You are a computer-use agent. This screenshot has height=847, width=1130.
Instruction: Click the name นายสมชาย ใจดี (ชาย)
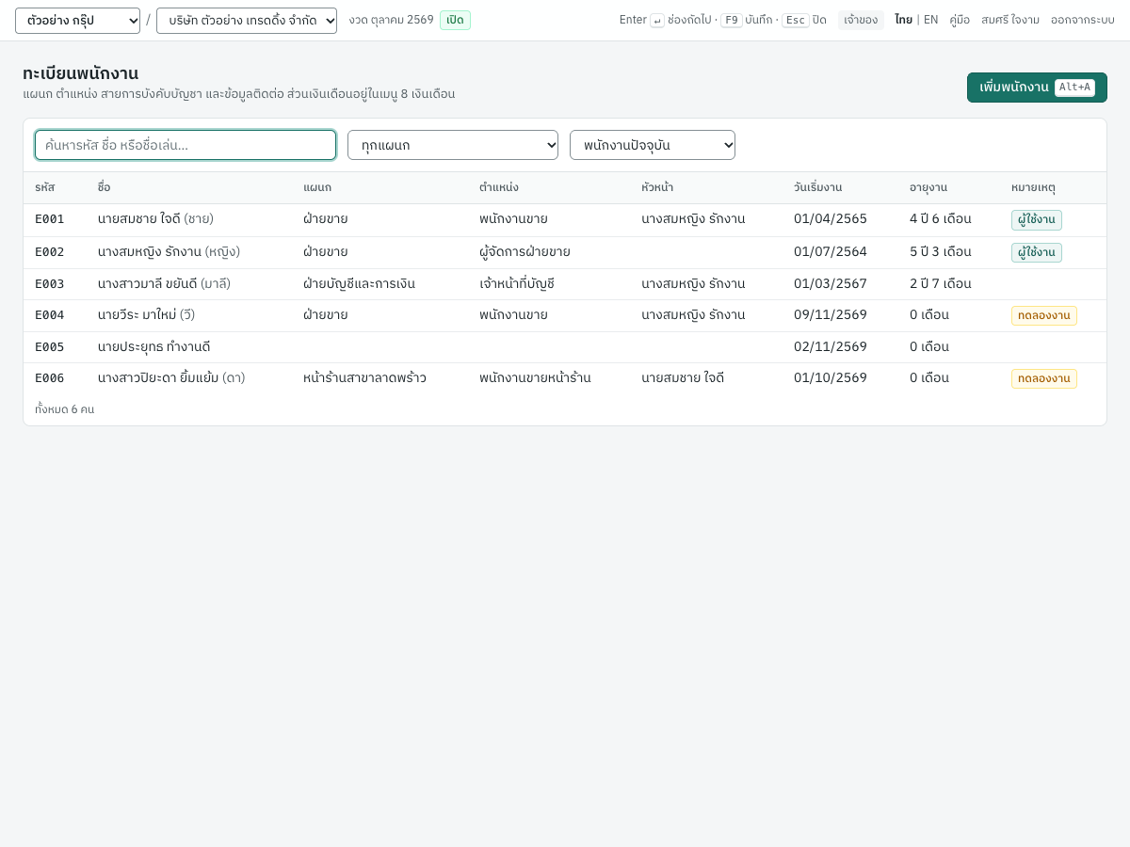155,219
